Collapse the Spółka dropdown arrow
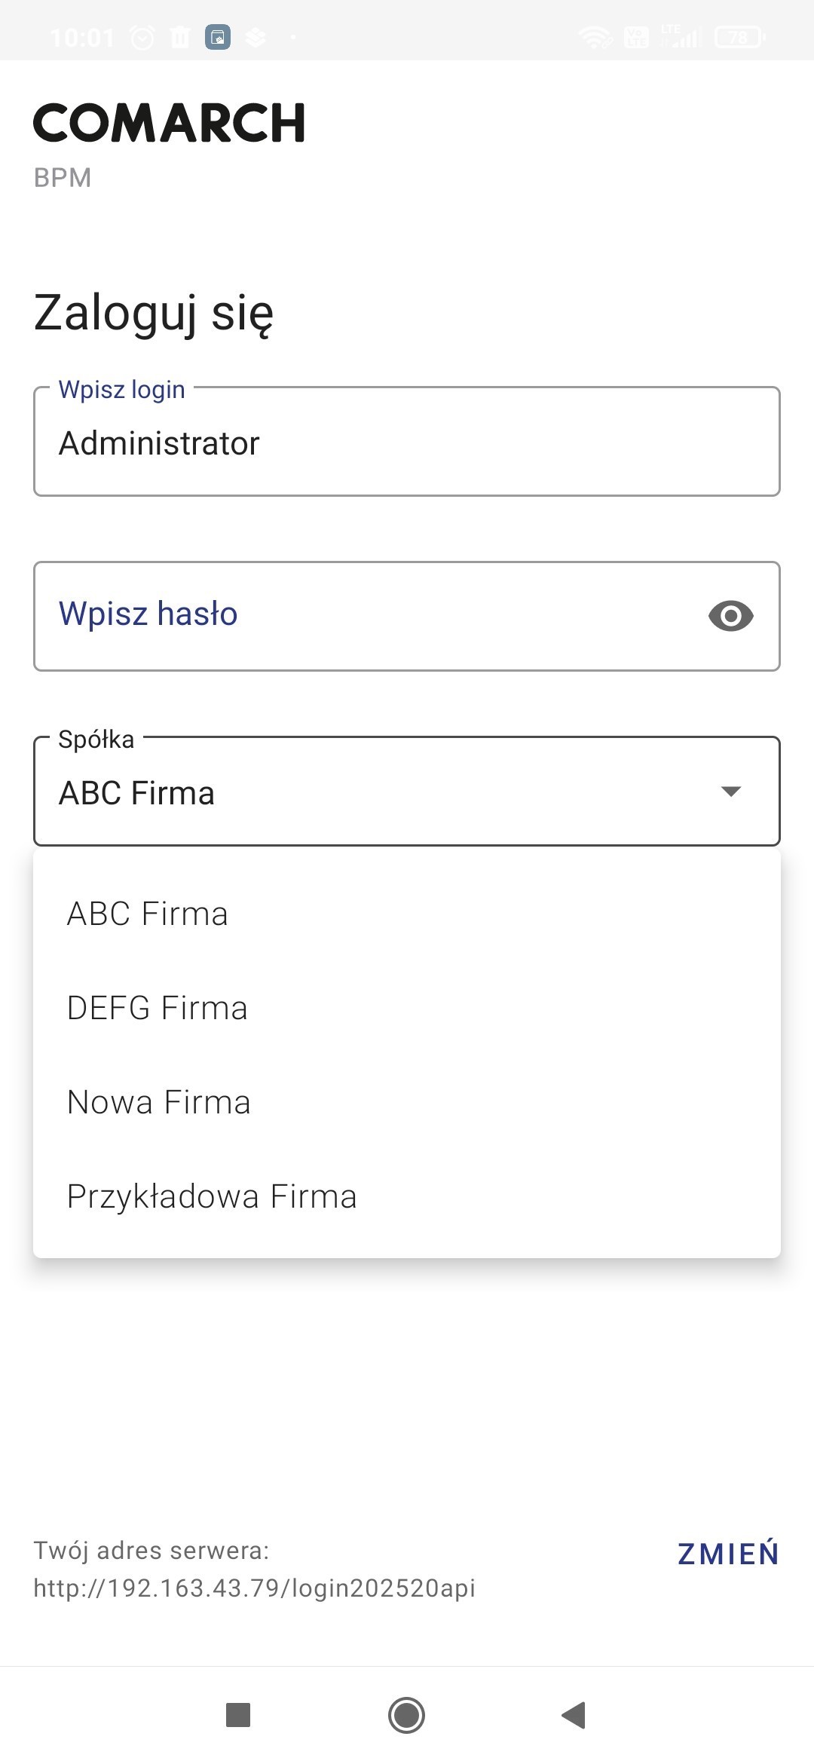 point(730,791)
